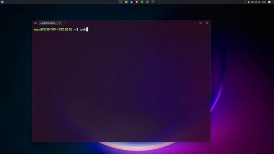Launch the Brave browser taskbar icon

(137, 2)
